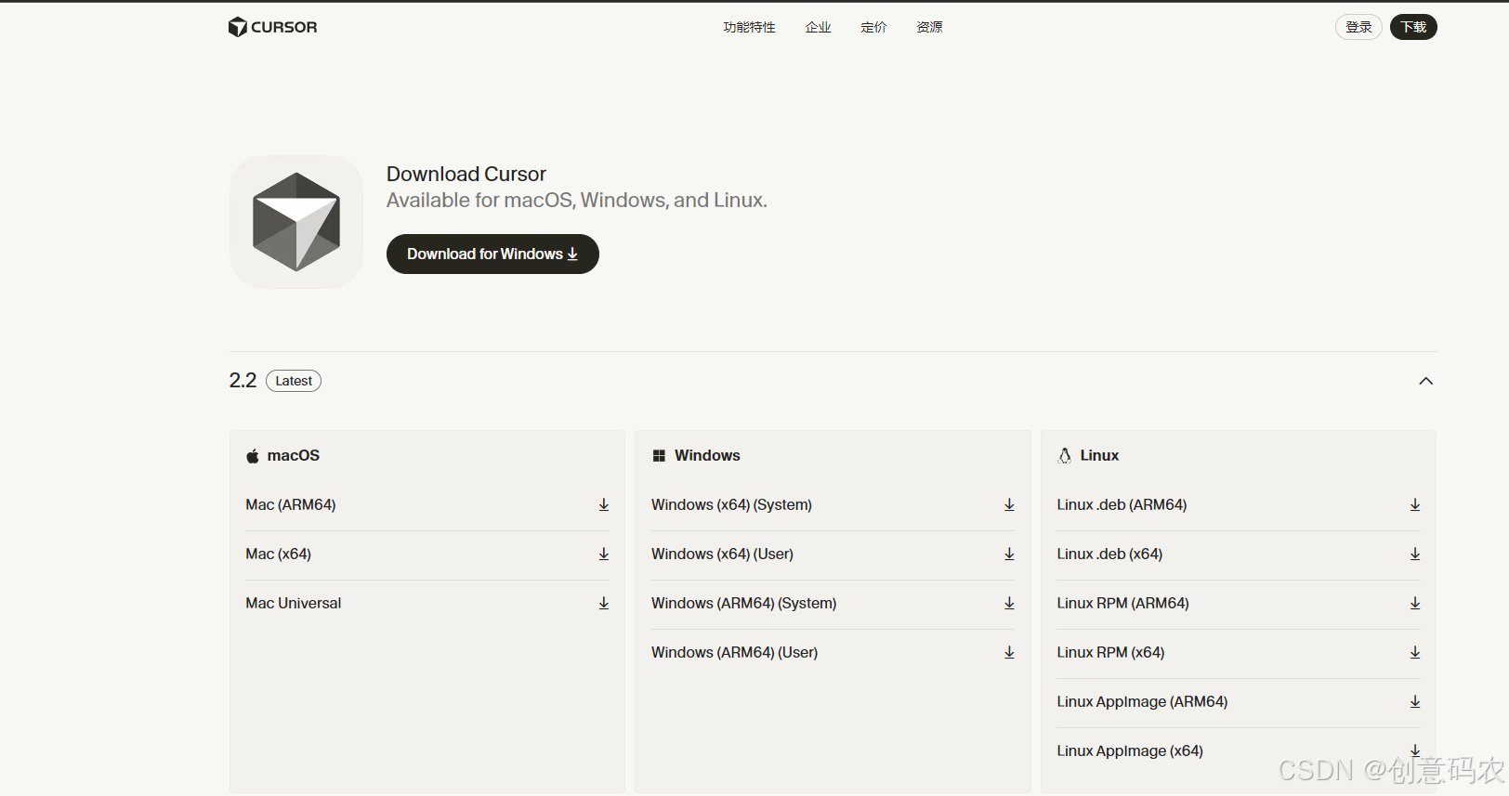
Task: Click download arrow for Linux RPM (x64)
Action: click(x=1415, y=652)
